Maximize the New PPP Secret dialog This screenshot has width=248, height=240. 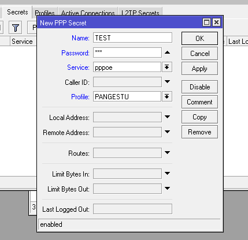tap(206, 22)
